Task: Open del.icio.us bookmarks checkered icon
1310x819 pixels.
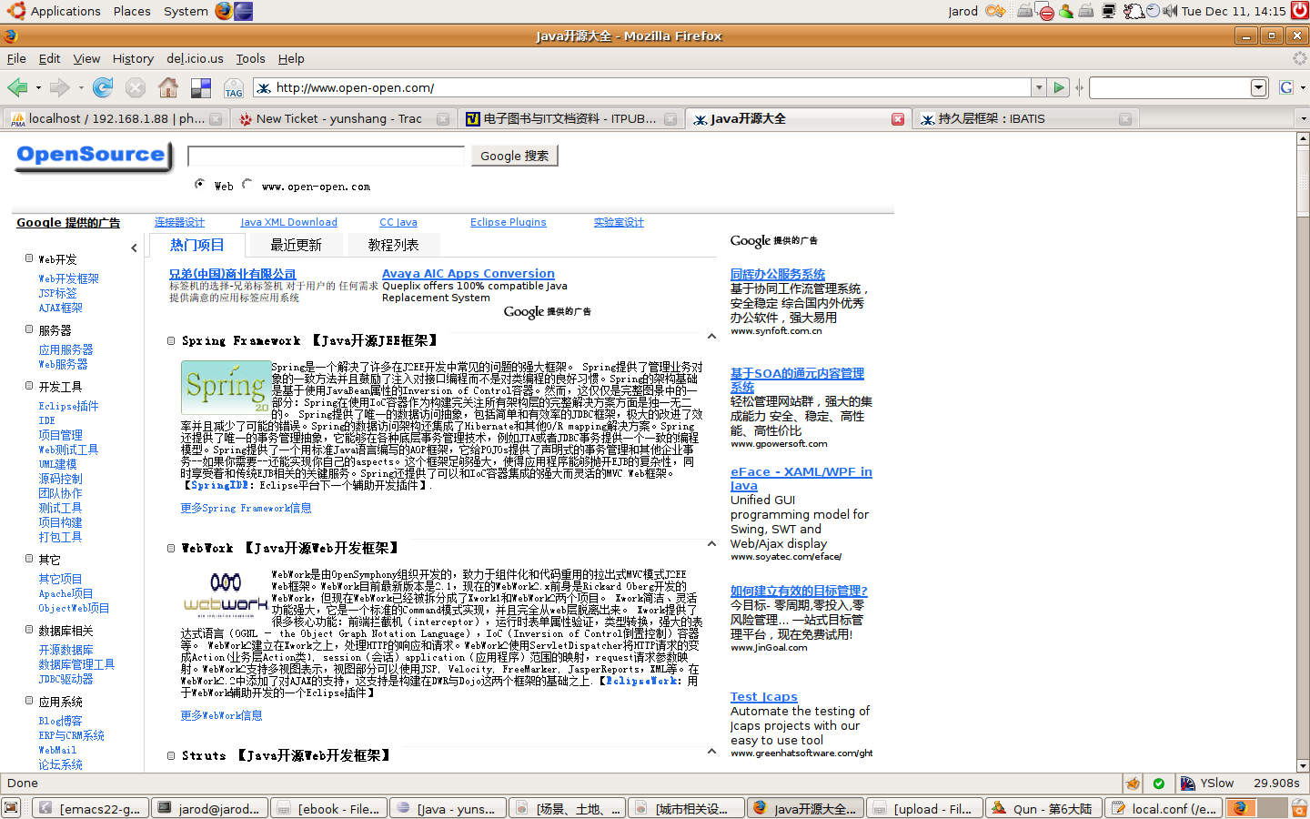Action: [x=201, y=88]
